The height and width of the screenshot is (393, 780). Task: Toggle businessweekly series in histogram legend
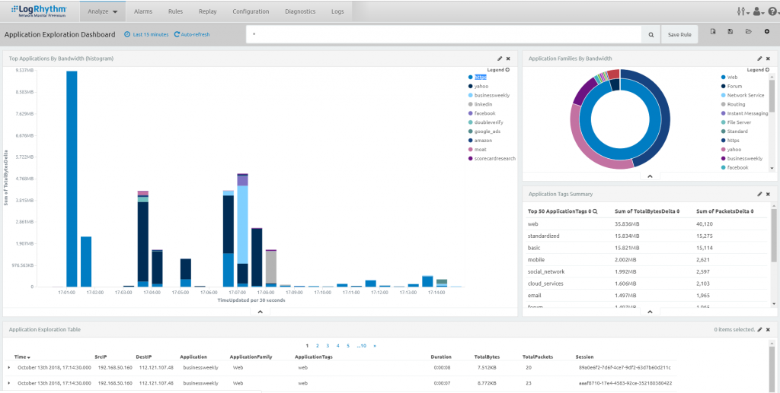pos(488,95)
